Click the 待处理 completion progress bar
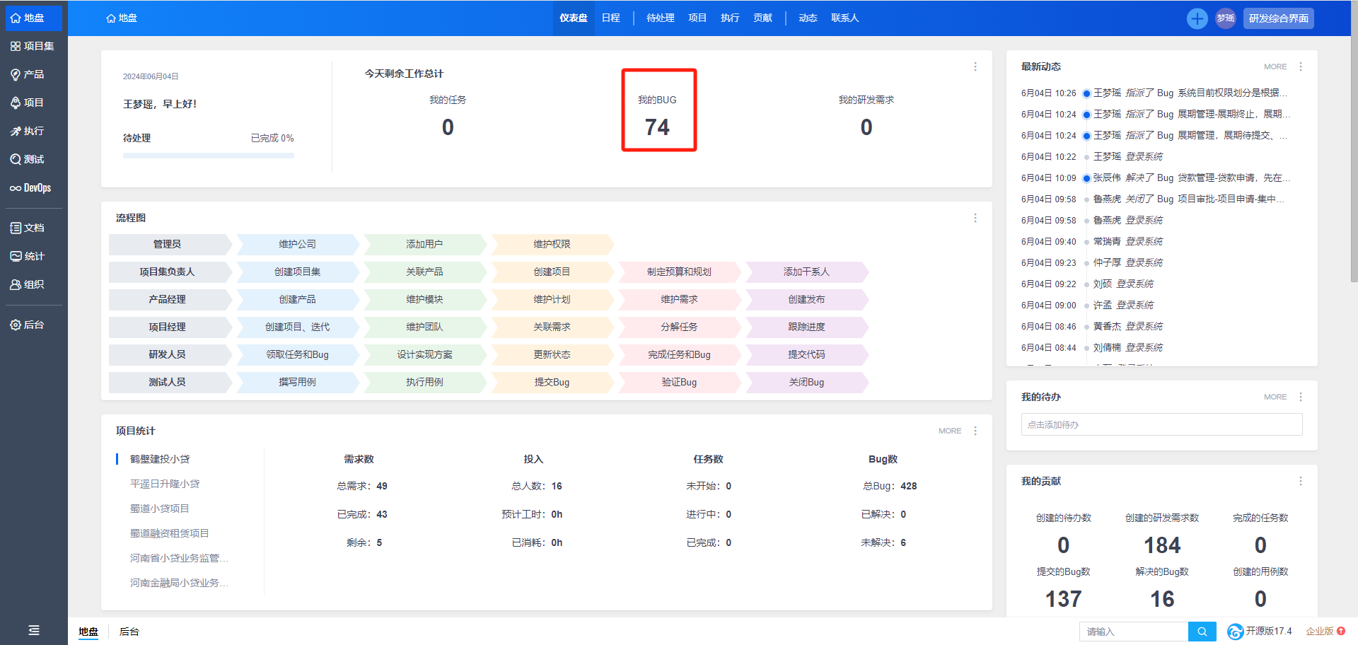Viewport: 1358px width, 645px height. coord(209,156)
